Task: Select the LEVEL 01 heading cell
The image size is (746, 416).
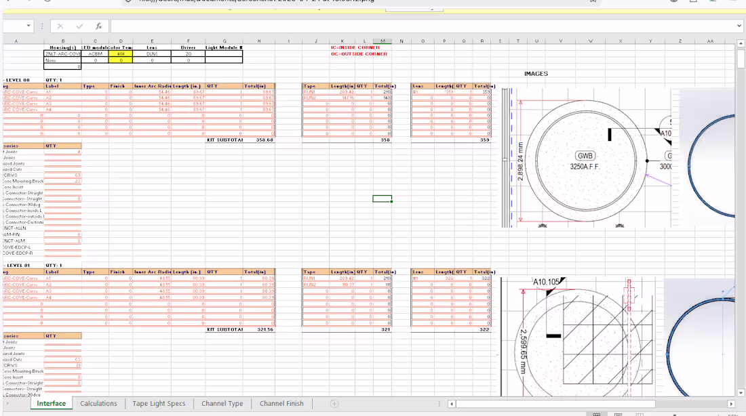Action: click(x=17, y=266)
